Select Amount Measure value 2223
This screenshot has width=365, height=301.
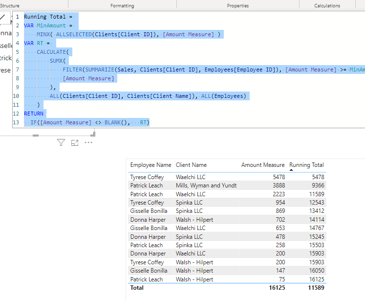tap(279, 194)
